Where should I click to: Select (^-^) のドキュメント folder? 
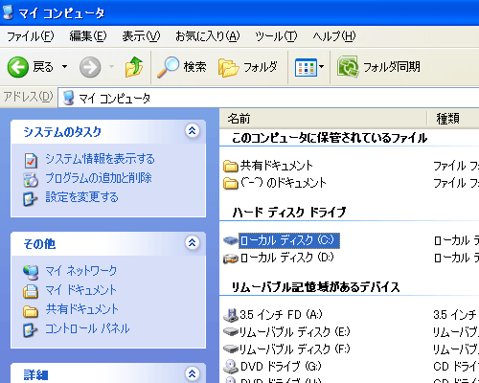(284, 183)
